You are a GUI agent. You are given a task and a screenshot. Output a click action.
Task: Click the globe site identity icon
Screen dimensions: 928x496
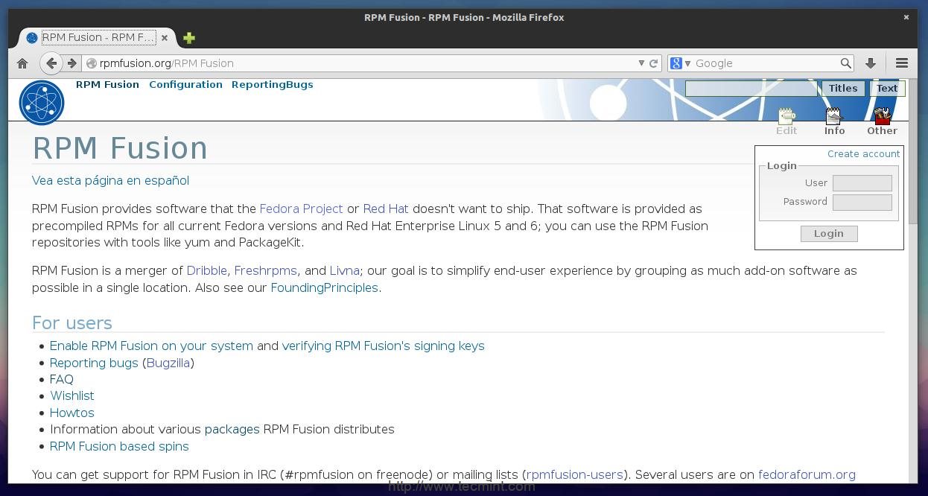92,63
